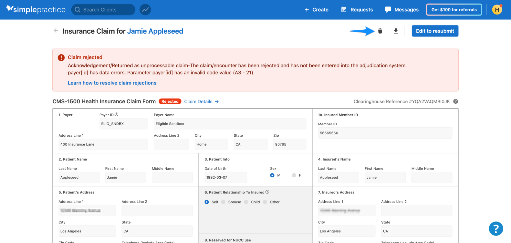Click insured's Address Line 1 field
Image resolution: width=511 pixels, height=243 pixels.
pyautogui.click(x=347, y=211)
